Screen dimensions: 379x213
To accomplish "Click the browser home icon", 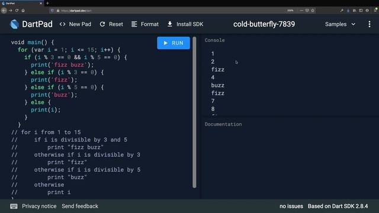I will tap(23, 11).
